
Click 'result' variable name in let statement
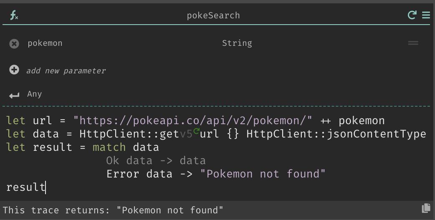pyautogui.click(x=53, y=147)
